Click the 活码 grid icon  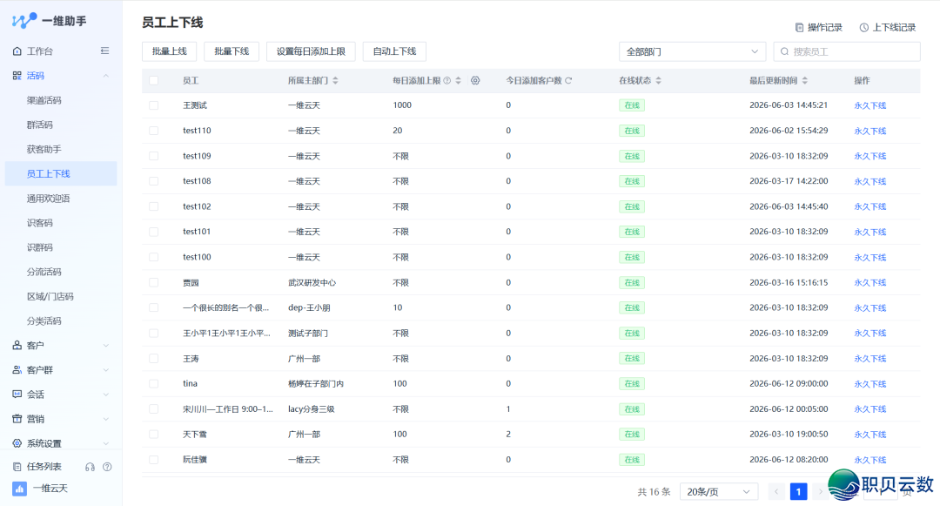pos(17,76)
